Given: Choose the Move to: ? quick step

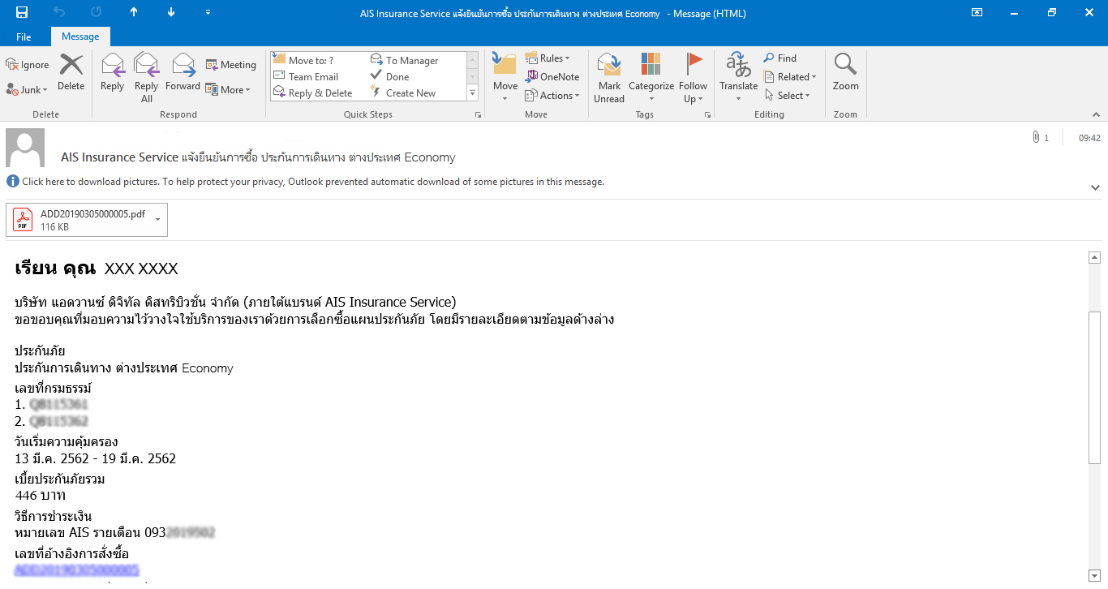Looking at the screenshot, I should pyautogui.click(x=304, y=60).
